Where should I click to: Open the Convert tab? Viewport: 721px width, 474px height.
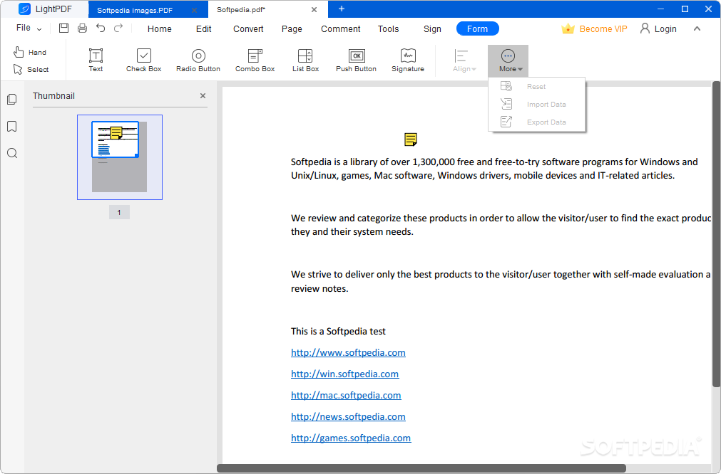pyautogui.click(x=248, y=29)
